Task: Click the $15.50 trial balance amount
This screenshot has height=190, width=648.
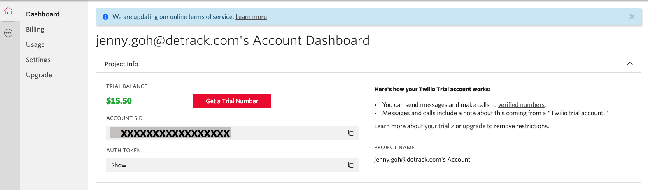Action: pyautogui.click(x=119, y=101)
